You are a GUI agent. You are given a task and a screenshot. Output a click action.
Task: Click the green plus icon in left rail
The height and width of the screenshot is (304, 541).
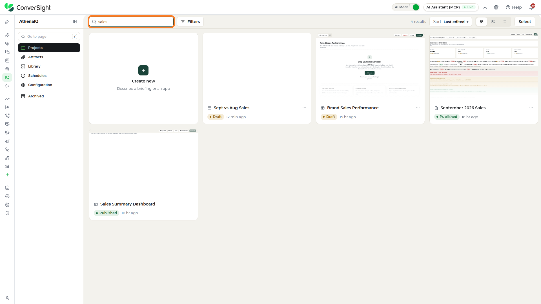[7, 175]
